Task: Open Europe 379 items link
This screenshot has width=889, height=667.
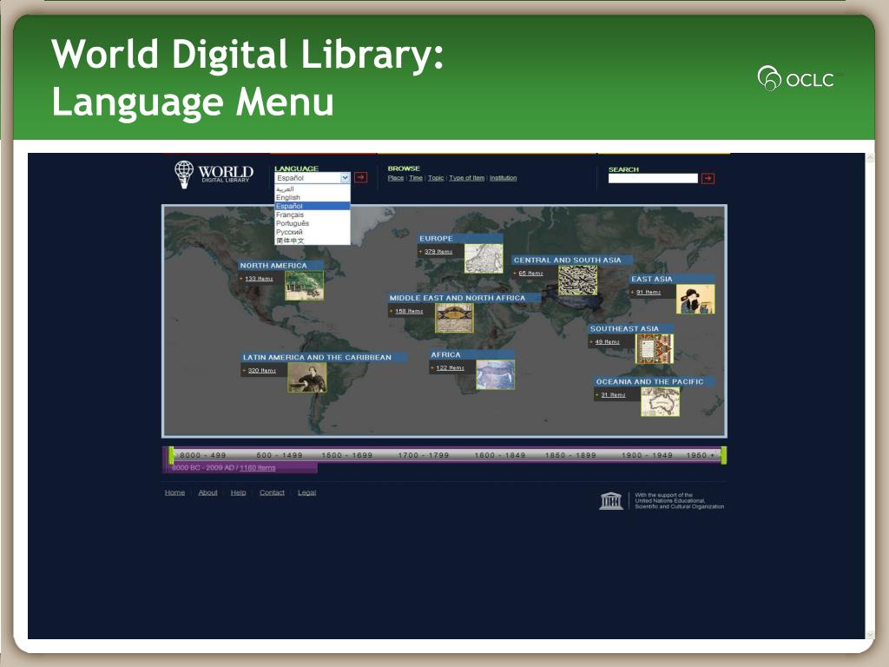Action: click(438, 252)
